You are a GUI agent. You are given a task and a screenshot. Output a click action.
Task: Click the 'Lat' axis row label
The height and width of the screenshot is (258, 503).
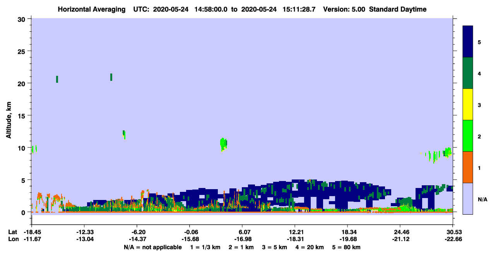click(12, 232)
